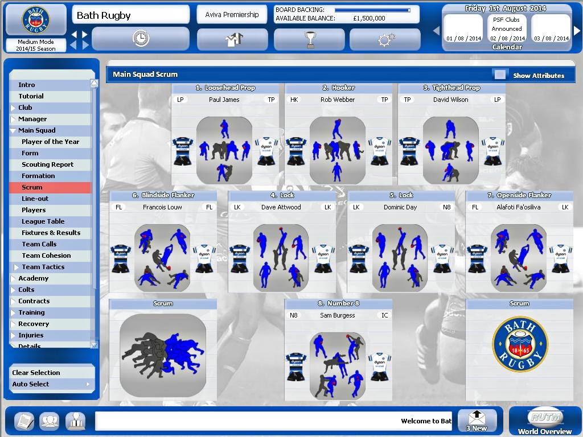Expand the Club tree item
This screenshot has width=583, height=437.
[x=14, y=108]
